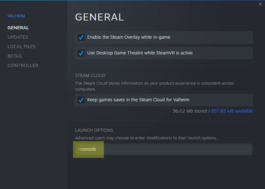Click the X icon in the top-right corner
Viewport: 265px width, 189px height.
(260, 4)
